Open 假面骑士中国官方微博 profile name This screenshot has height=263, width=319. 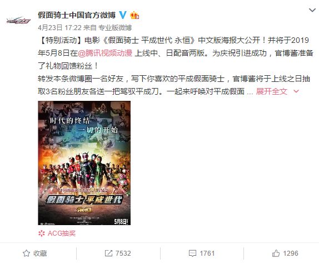77,15
